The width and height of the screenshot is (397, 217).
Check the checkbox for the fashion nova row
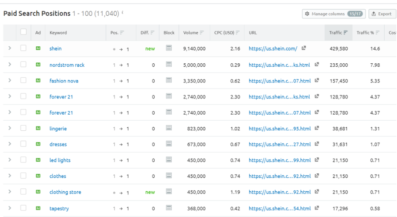point(23,81)
